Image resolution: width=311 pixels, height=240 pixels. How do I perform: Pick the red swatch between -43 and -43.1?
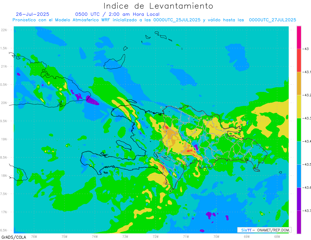click(x=299, y=60)
